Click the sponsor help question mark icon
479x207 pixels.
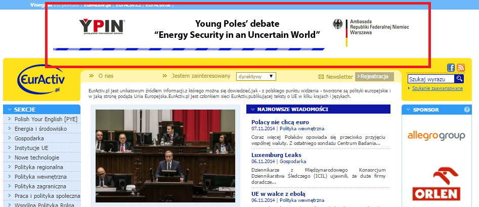click(x=467, y=110)
